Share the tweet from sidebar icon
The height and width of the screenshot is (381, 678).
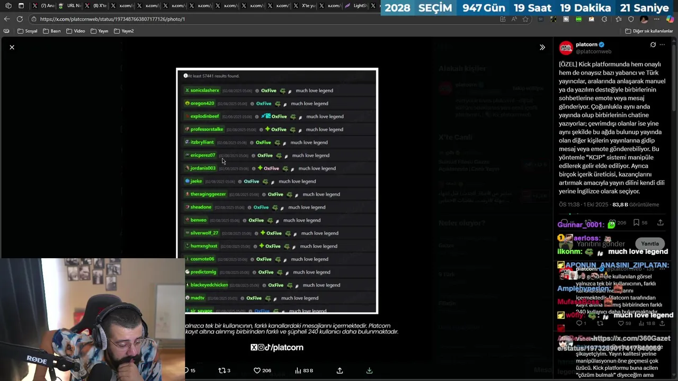660,223
